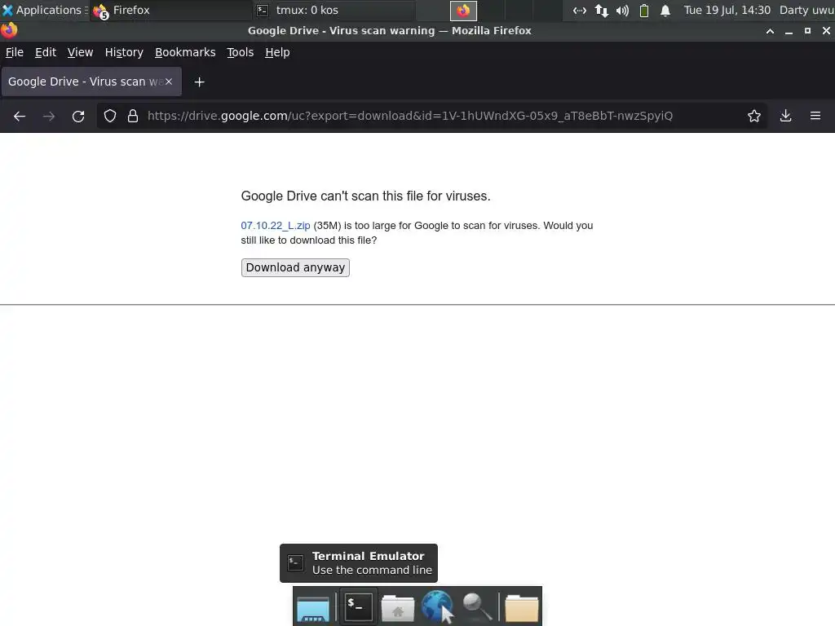This screenshot has width=835, height=626.
Task: Minimize the Firefox window
Action: [x=789, y=31]
